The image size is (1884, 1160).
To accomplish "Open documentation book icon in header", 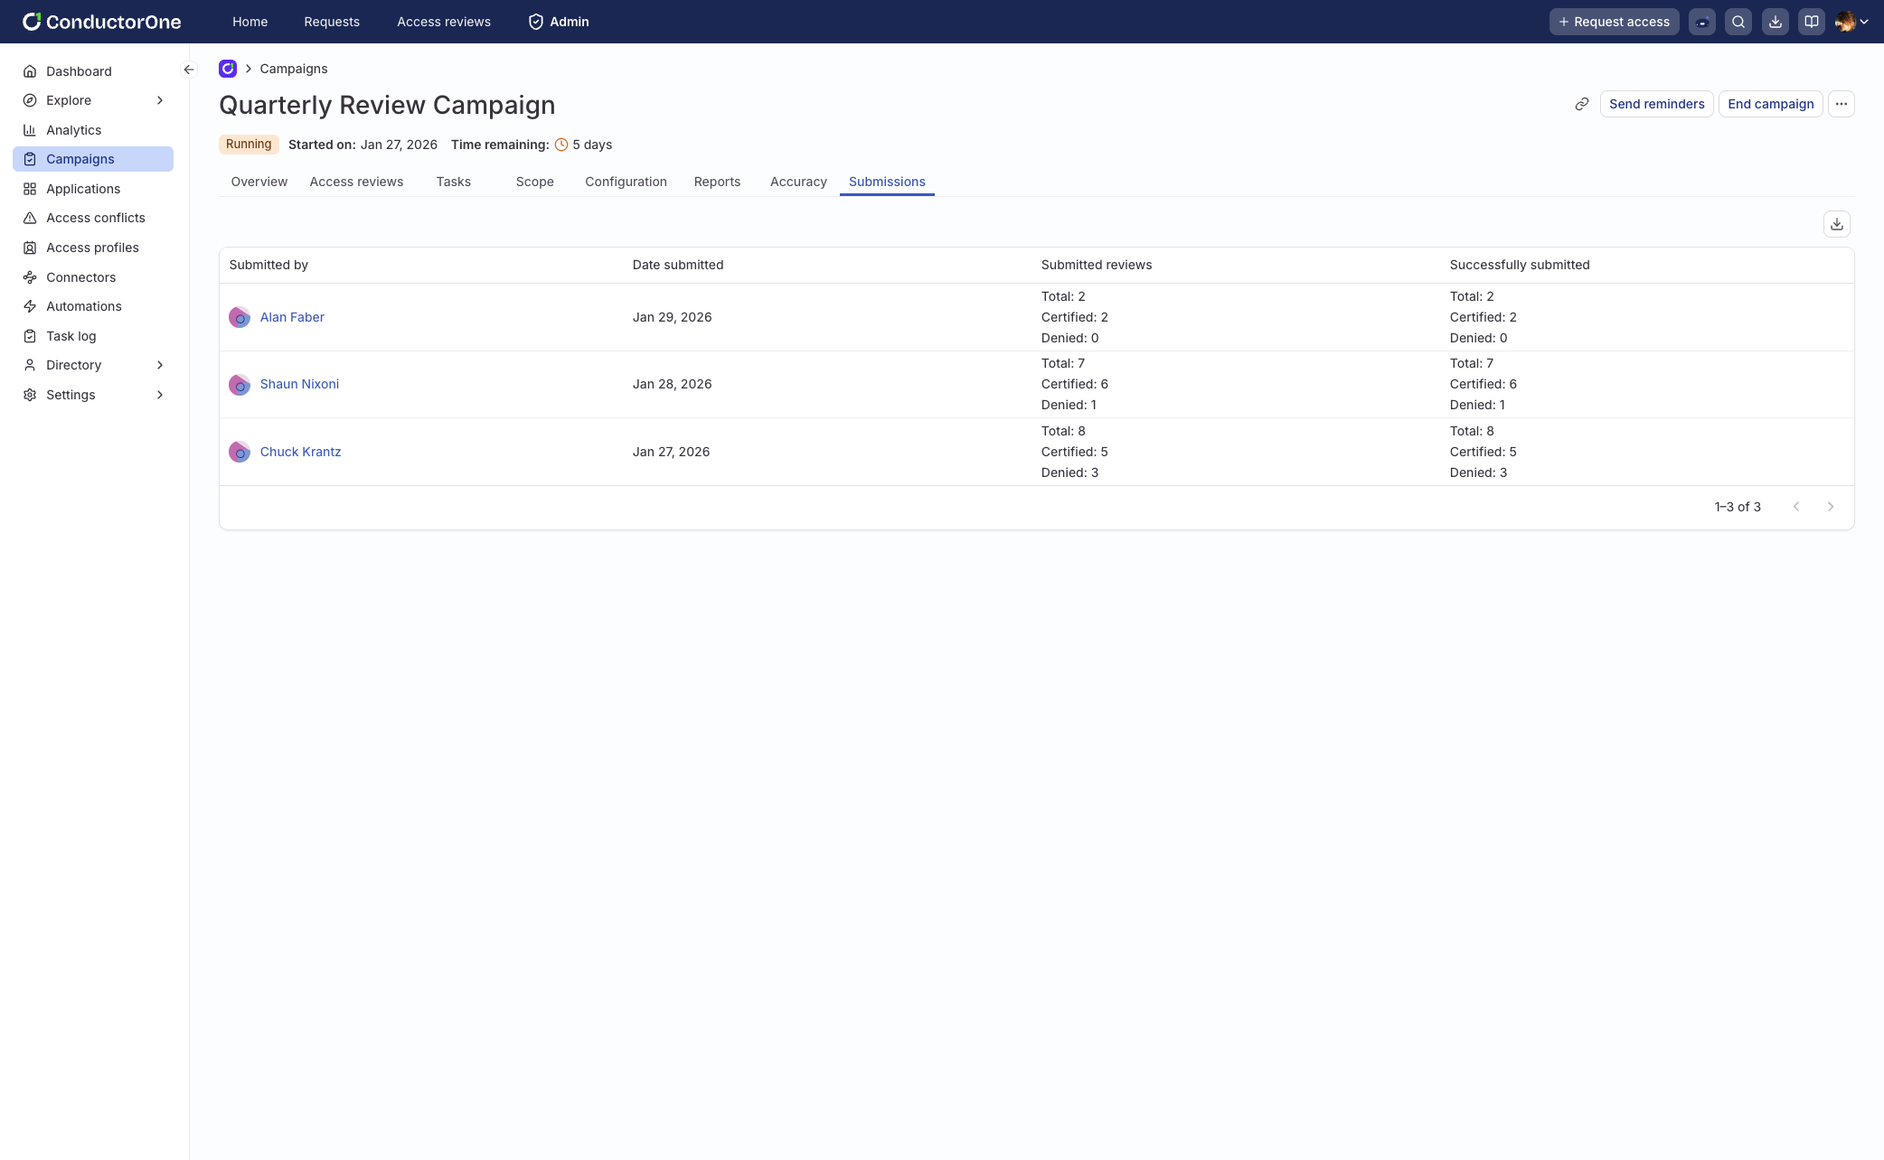I will [1811, 22].
